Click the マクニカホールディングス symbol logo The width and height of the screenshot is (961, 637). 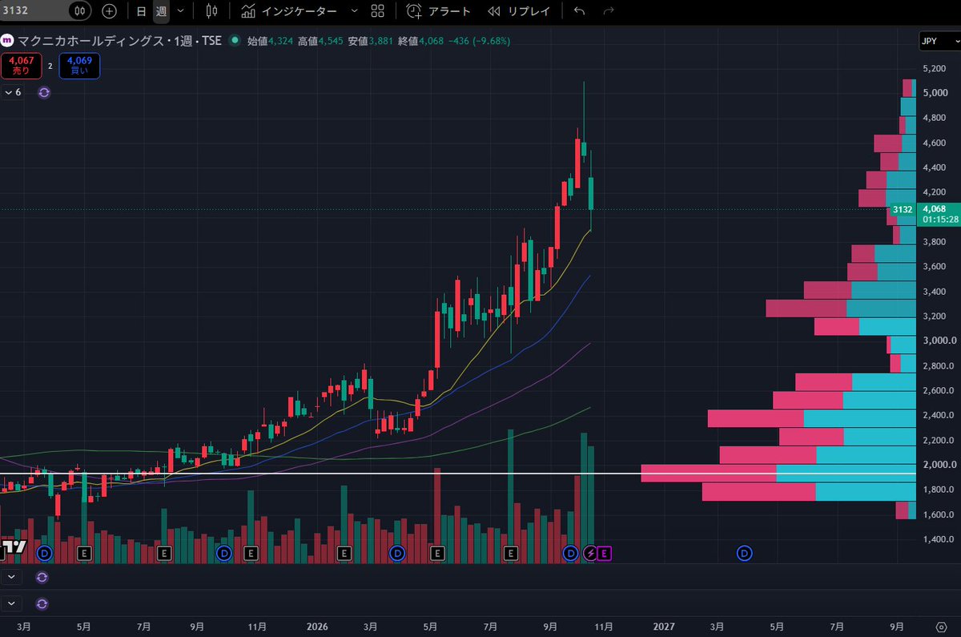[6, 40]
